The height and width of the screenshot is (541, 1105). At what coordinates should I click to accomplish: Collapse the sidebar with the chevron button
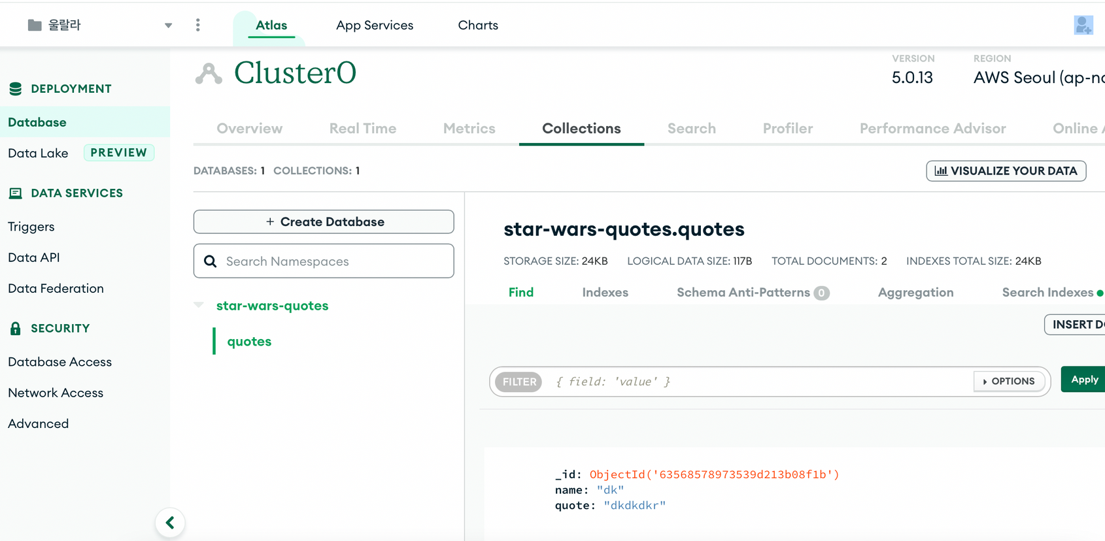click(x=170, y=523)
